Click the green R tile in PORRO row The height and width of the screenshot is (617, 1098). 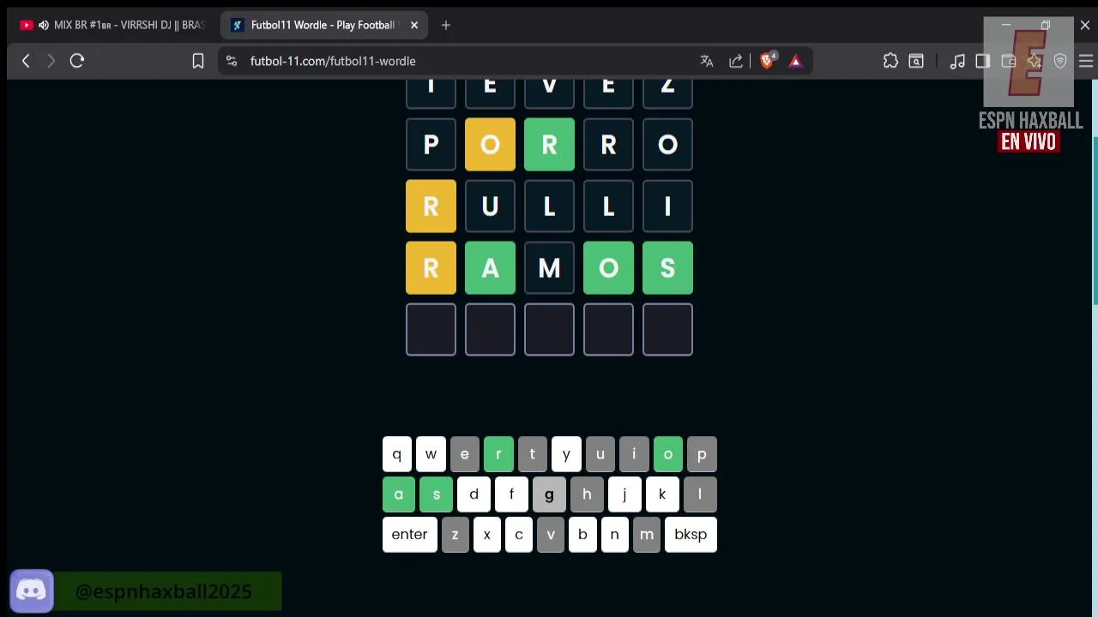(x=549, y=145)
